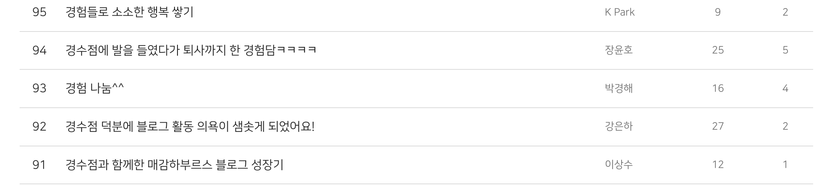Viewport: 814px width, 189px height.
Task: Open post 경수점에 발을 들였다가 퇴사까지 한 경험담
Action: click(191, 50)
